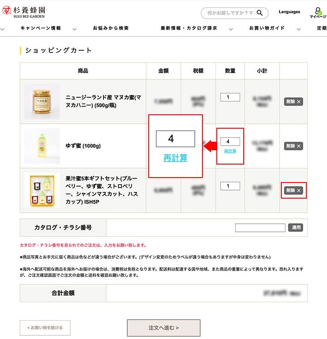Apply catalog number with 適用 button
Screen dimensions: 327x339
tap(295, 228)
